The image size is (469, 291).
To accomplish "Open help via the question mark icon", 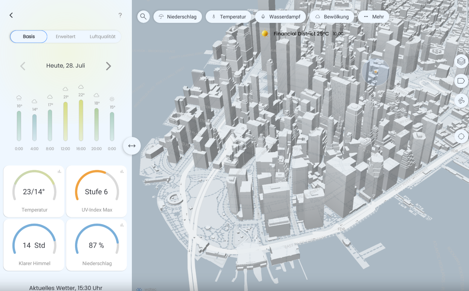I will click(120, 15).
